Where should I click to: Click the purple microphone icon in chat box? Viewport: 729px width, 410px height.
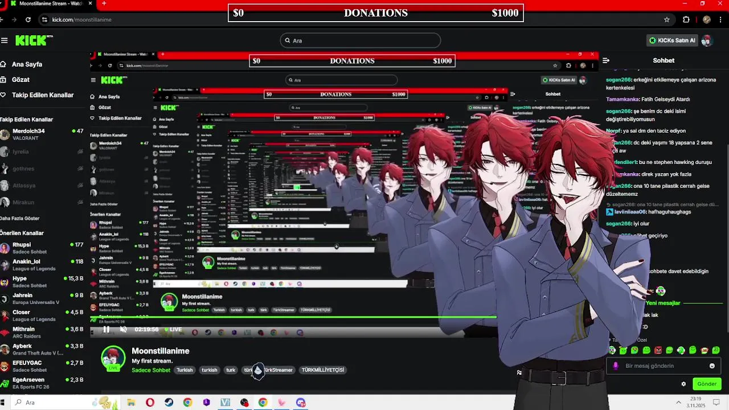click(x=615, y=366)
